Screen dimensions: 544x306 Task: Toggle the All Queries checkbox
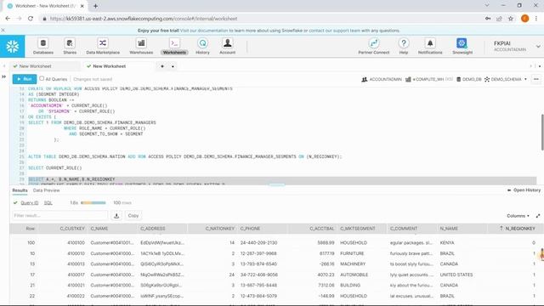tap(42, 79)
